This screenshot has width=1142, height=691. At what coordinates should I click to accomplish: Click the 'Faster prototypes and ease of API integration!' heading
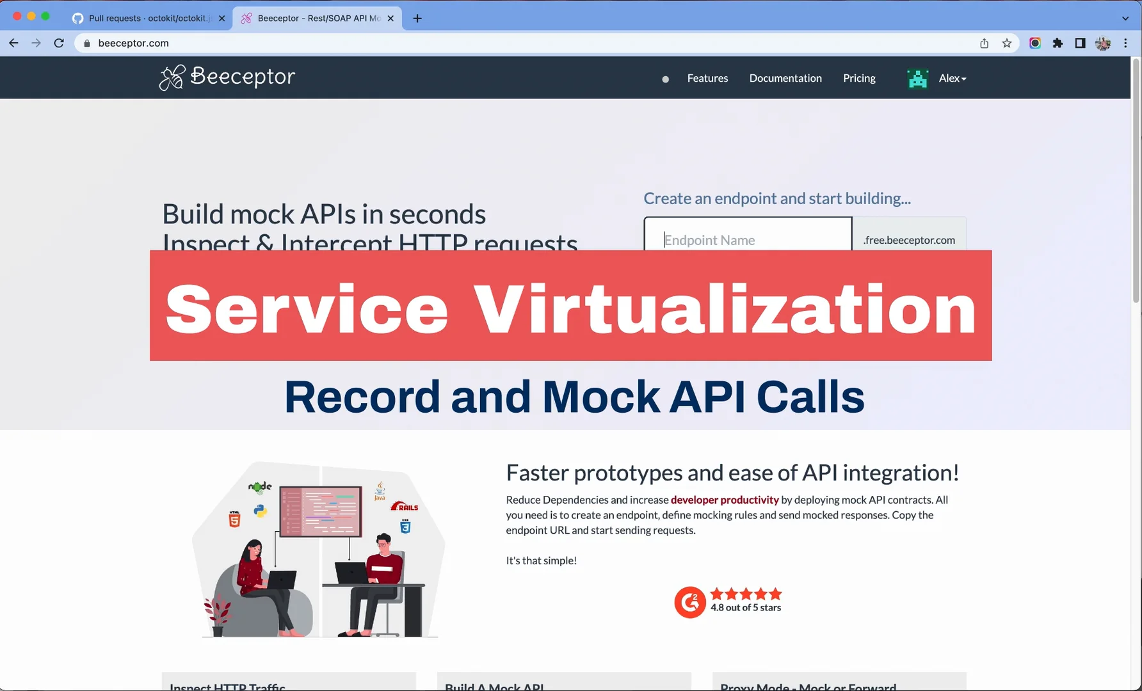[x=732, y=473]
